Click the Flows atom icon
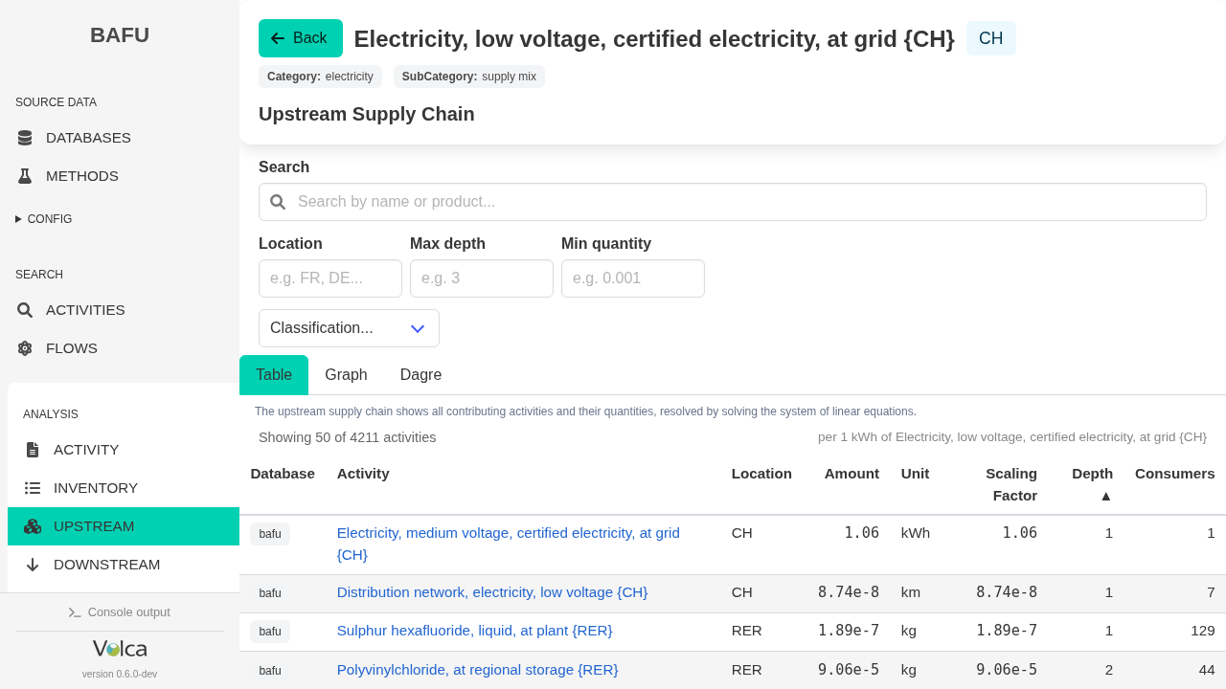Screen dimensions: 1226x689 click(x=25, y=348)
